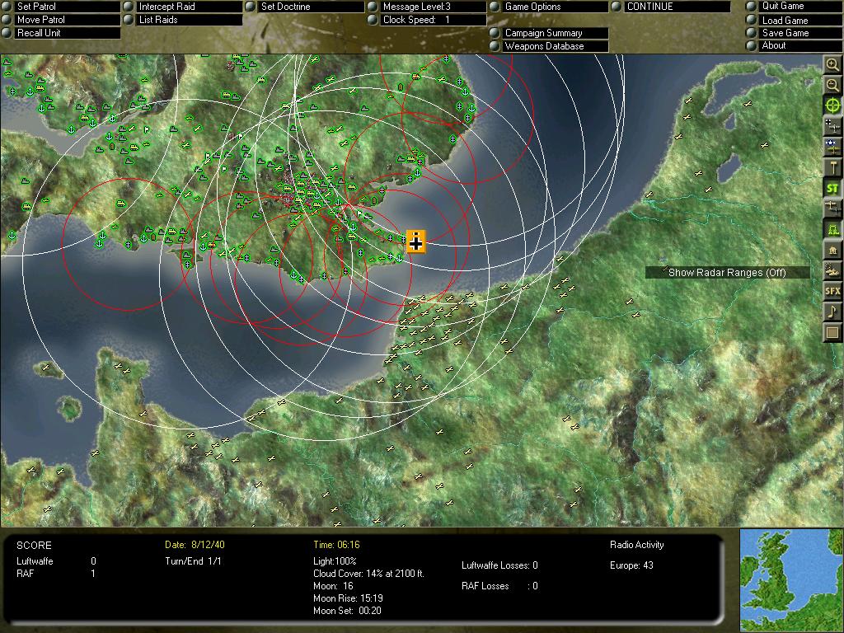This screenshot has height=633, width=844.
Task: Click the ships with flak sidebar icon
Action: tap(832, 270)
